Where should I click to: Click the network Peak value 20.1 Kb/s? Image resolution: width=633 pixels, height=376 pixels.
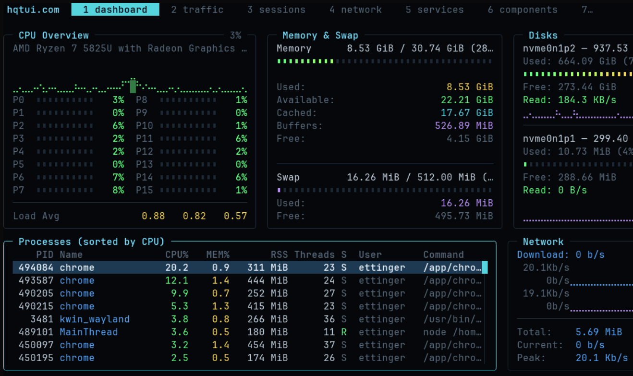pos(602,358)
